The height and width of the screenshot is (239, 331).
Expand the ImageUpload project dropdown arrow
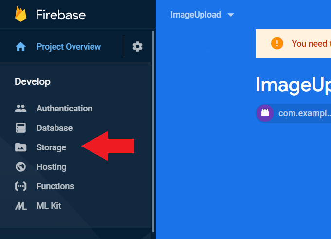[231, 15]
